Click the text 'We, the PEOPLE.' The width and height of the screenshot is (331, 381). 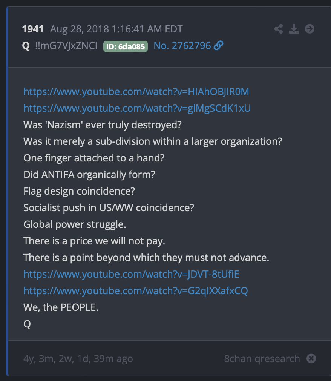pyautogui.click(x=61, y=307)
